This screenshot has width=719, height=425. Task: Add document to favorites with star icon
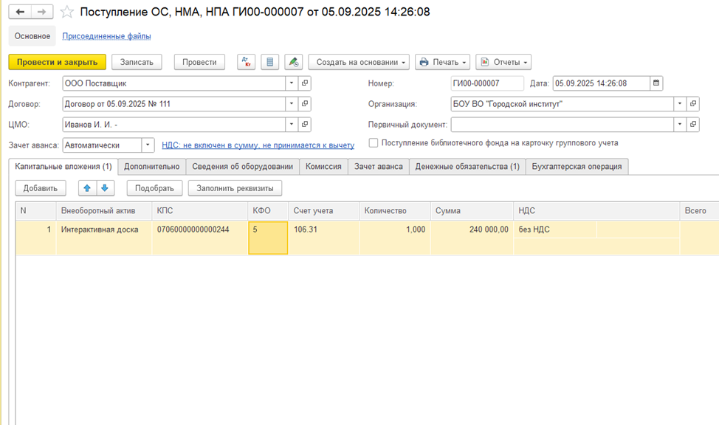point(67,12)
